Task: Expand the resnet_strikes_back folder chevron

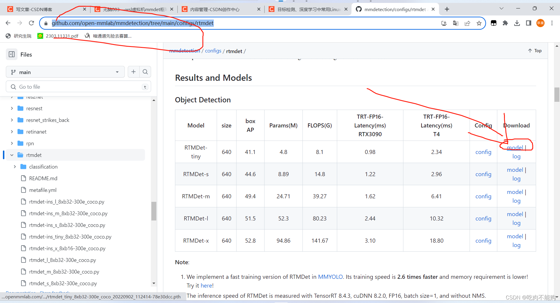Action: (x=12, y=120)
